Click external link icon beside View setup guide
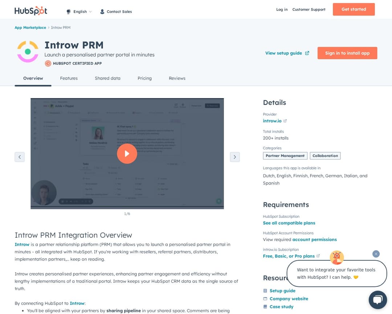The height and width of the screenshot is (314, 392). [x=307, y=53]
